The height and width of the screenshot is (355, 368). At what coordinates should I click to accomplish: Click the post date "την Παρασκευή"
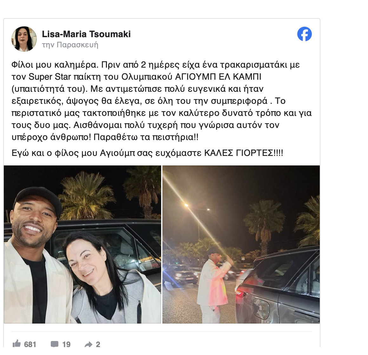[70, 45]
